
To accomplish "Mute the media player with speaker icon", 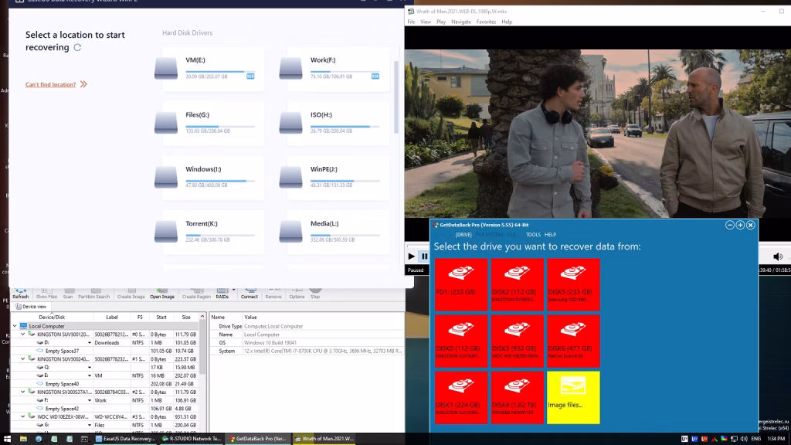I will point(777,256).
